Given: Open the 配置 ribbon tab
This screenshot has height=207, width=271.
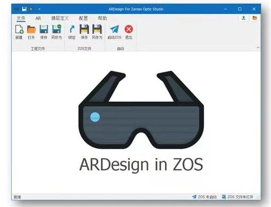Looking at the screenshot, I should (83, 18).
